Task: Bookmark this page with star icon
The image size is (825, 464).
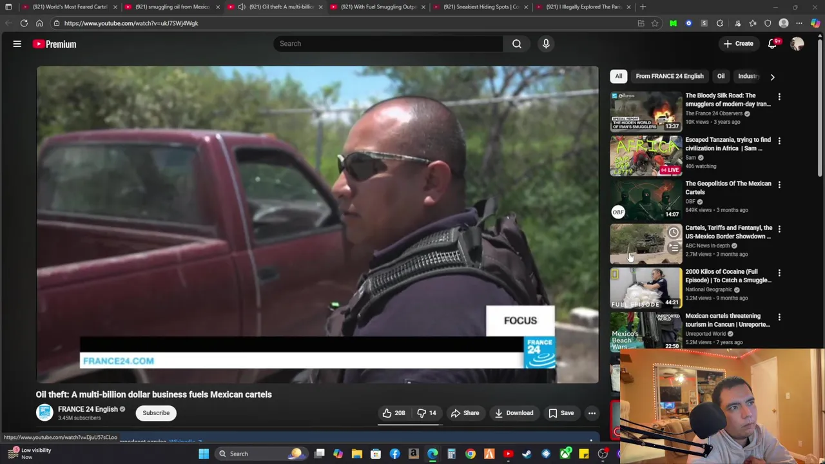Action: [655, 23]
